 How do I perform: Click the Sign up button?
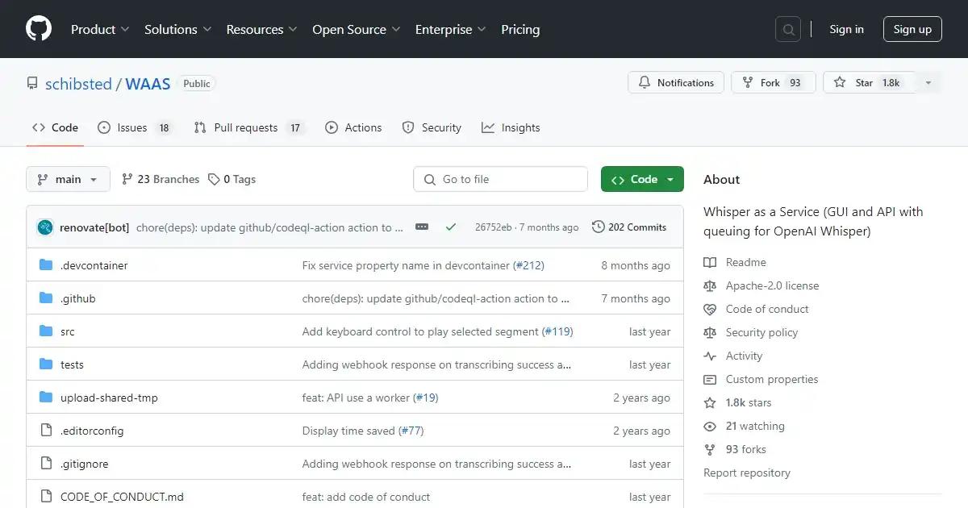pyautogui.click(x=912, y=29)
